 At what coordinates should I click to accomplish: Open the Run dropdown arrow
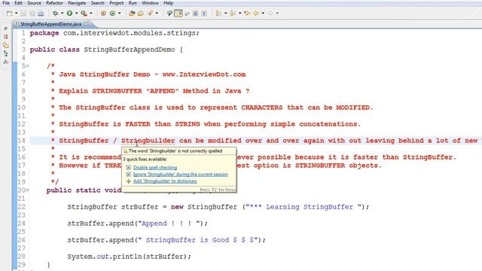[76, 14]
